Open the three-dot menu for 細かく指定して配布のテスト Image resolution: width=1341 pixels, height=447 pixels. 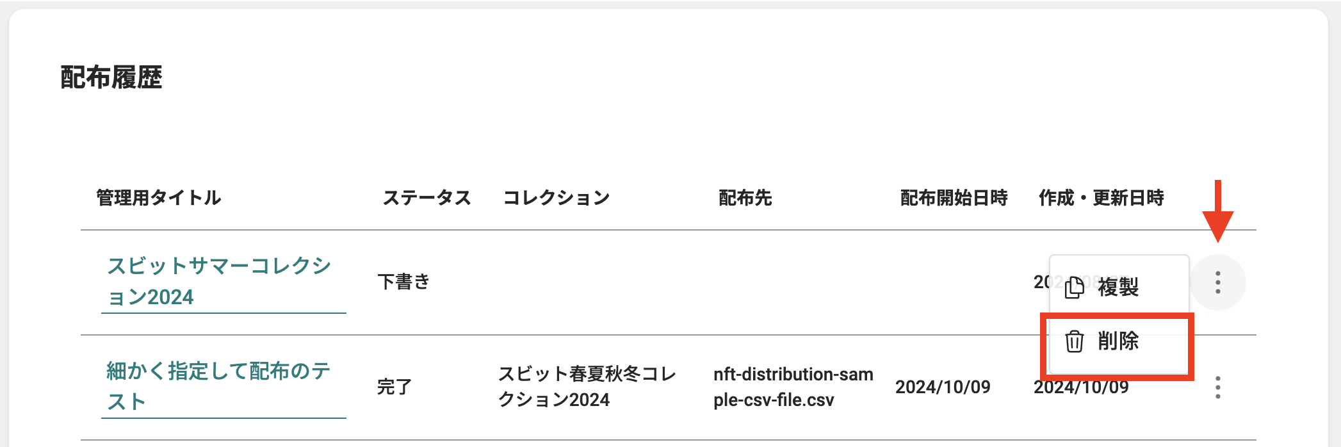tap(1217, 387)
